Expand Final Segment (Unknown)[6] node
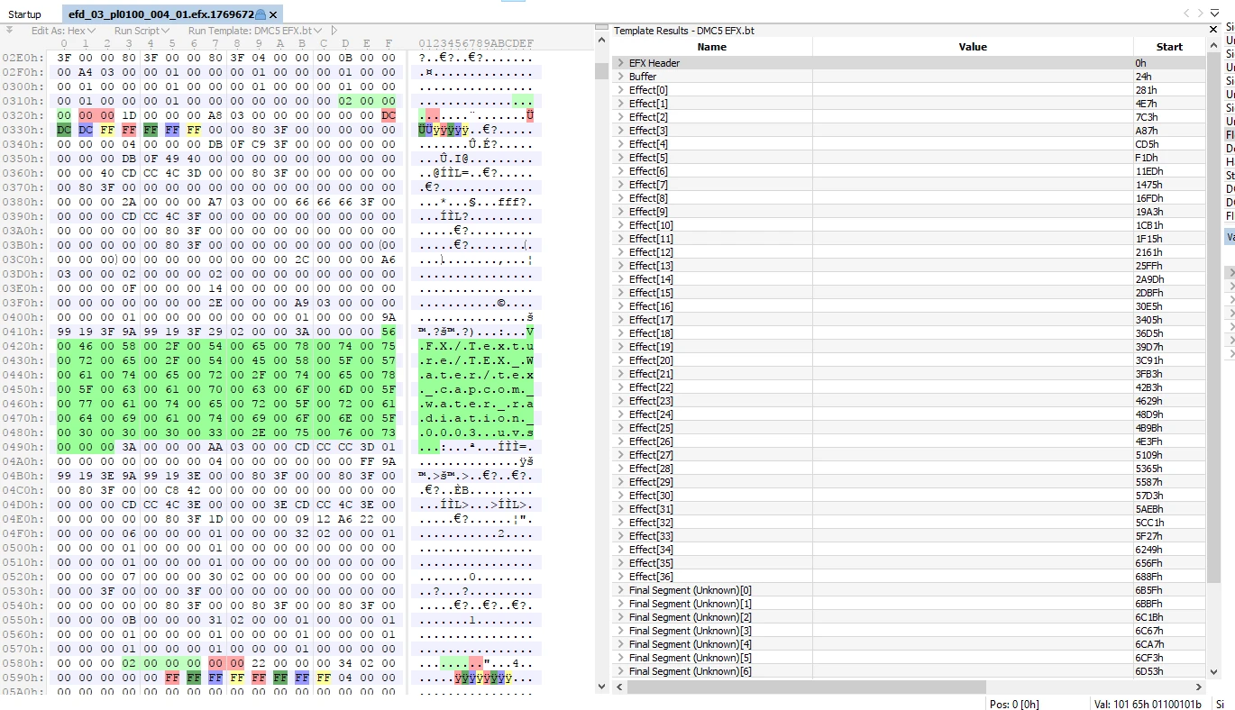This screenshot has width=1235, height=710. (x=620, y=671)
